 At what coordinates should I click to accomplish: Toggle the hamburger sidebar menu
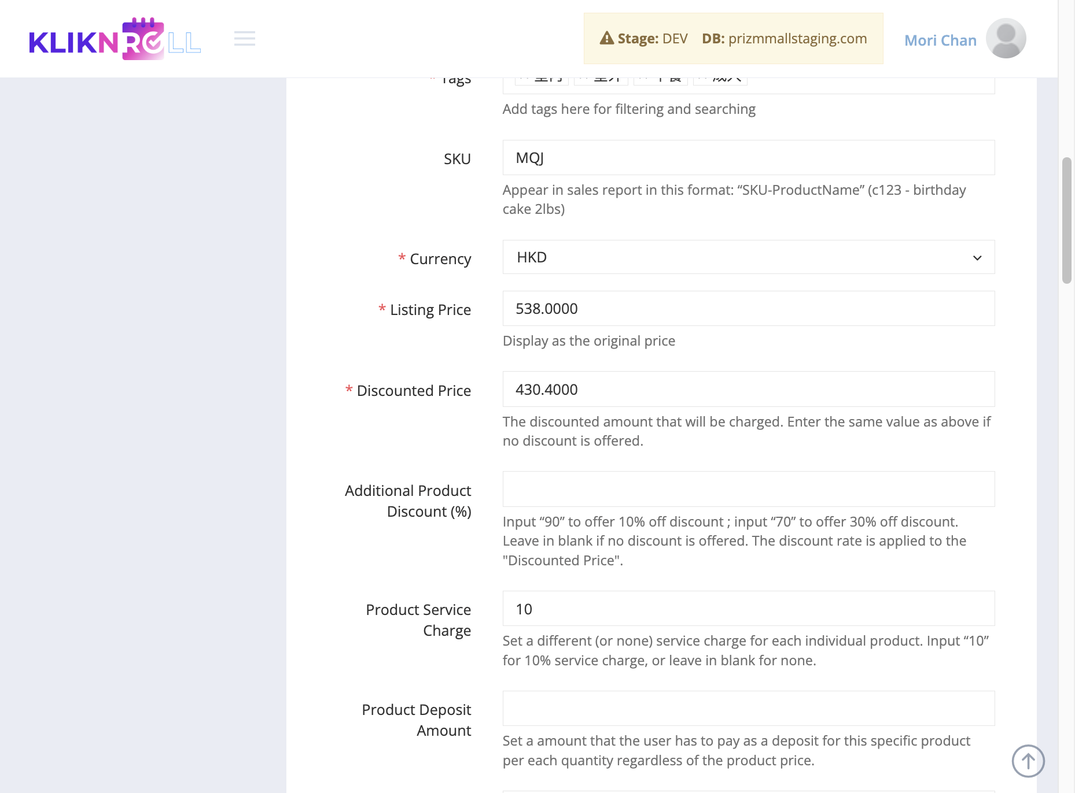point(245,39)
